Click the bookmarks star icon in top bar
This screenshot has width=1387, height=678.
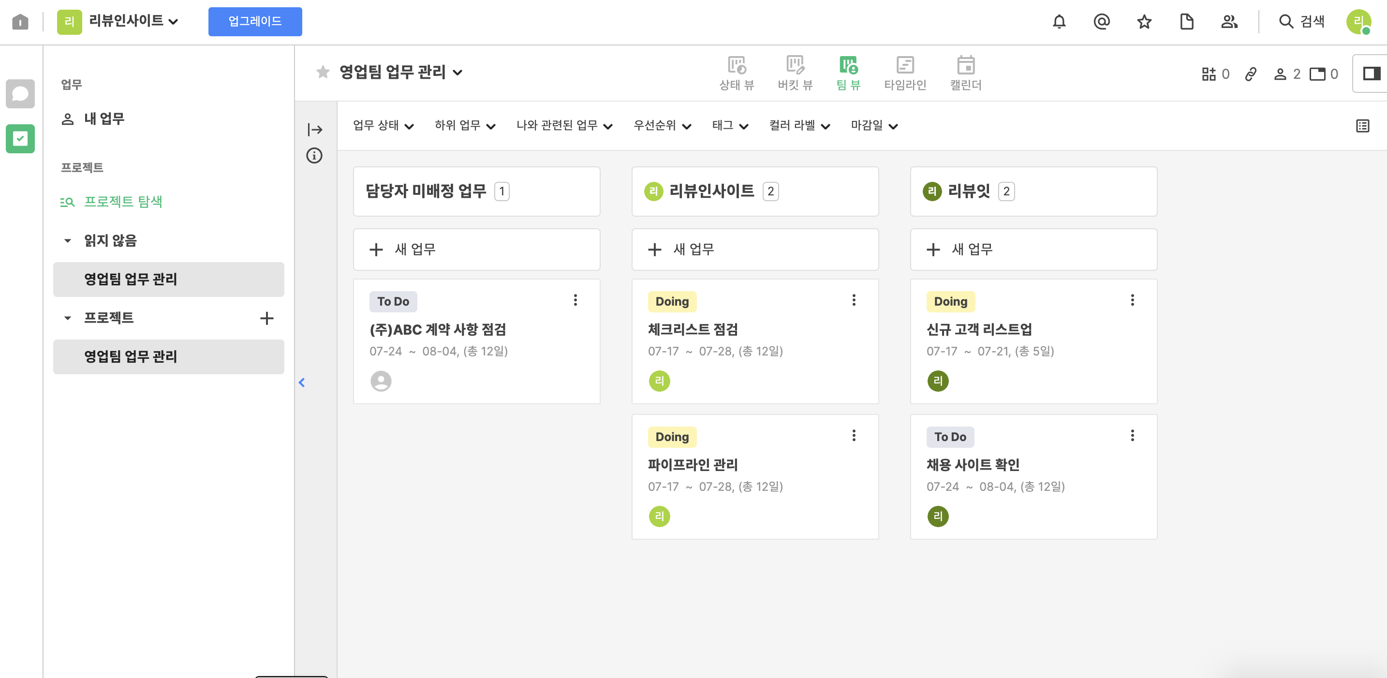click(x=1144, y=22)
